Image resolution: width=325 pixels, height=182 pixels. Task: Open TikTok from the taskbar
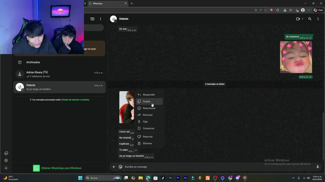point(163,178)
